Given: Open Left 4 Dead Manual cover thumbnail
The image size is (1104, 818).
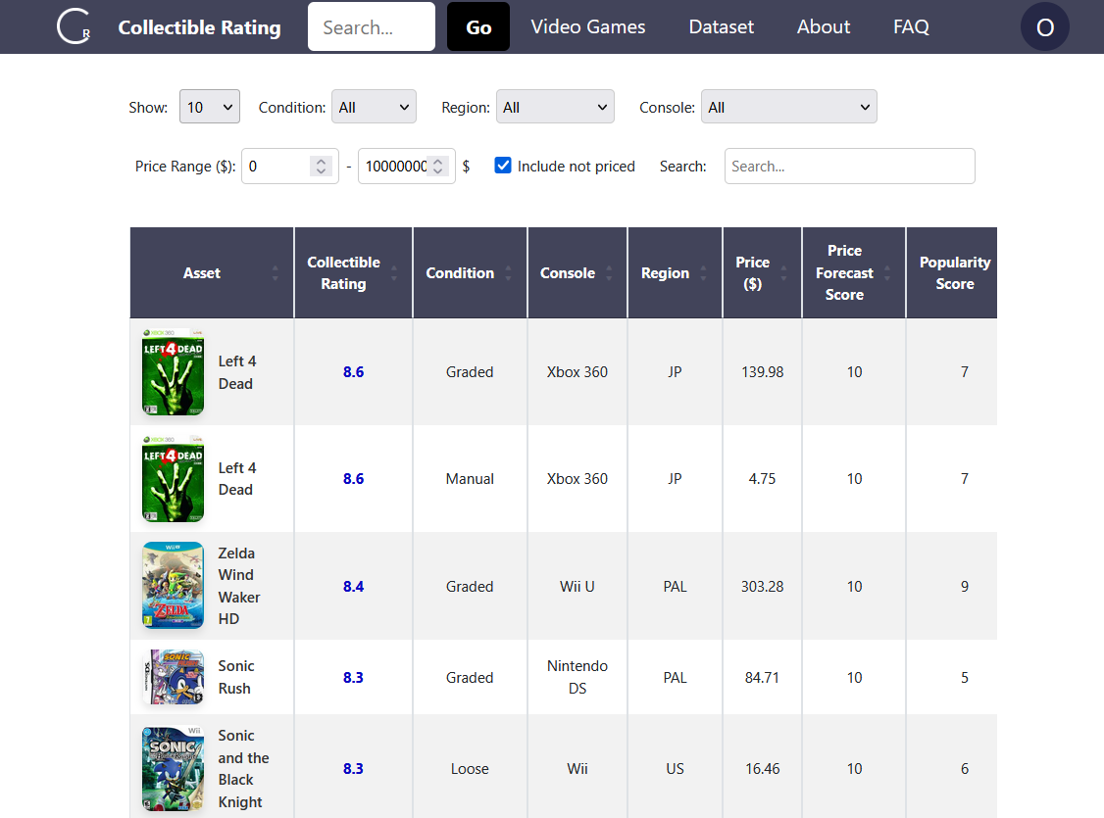Looking at the screenshot, I should 174,478.
